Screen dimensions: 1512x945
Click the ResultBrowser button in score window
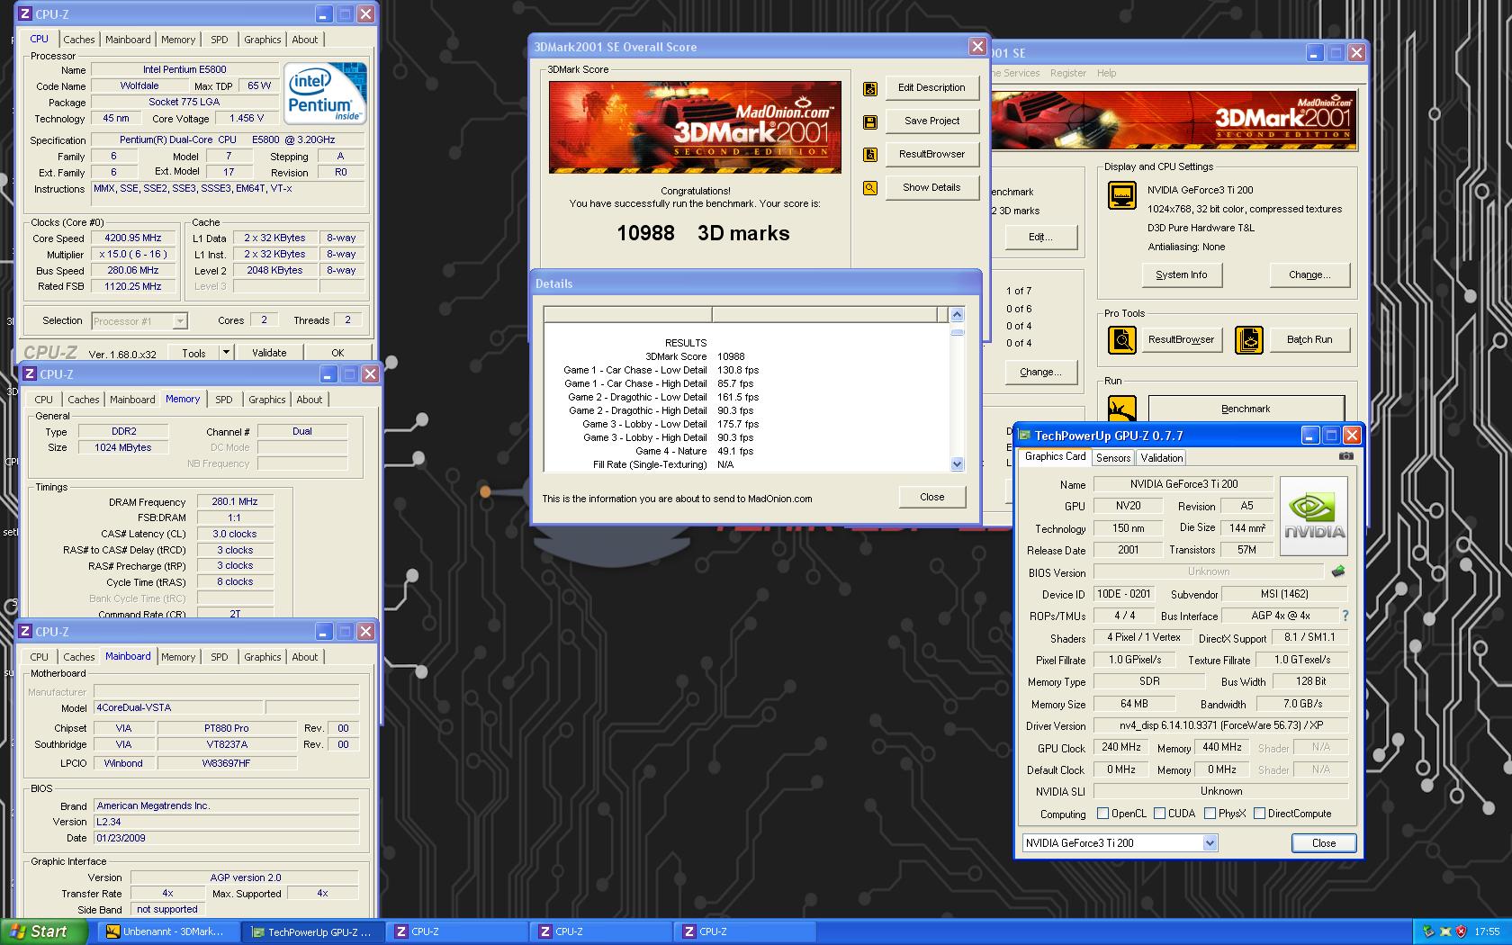tap(931, 155)
